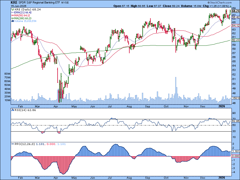Select the MA(50) 64.12 legend entry
The image size is (240, 180).
22,15
